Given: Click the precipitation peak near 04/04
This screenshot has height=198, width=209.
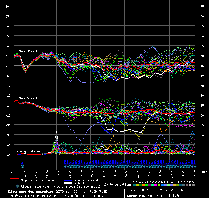Looking at the screenshot, I should 56,132.
